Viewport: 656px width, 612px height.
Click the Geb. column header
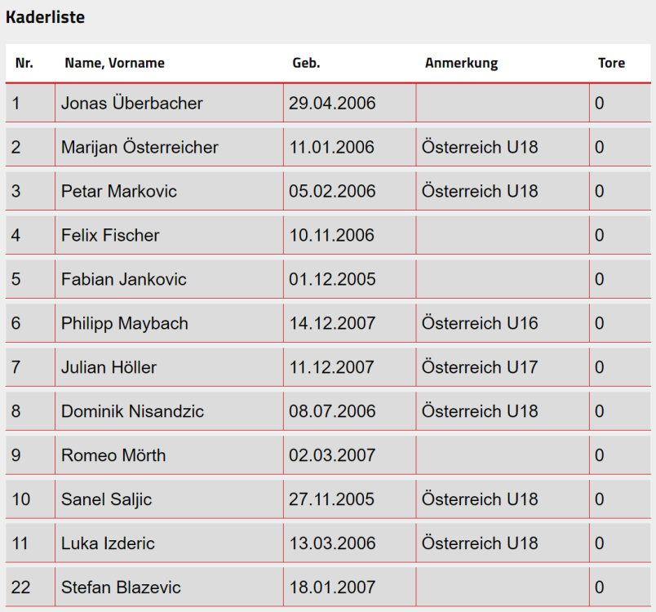(306, 63)
